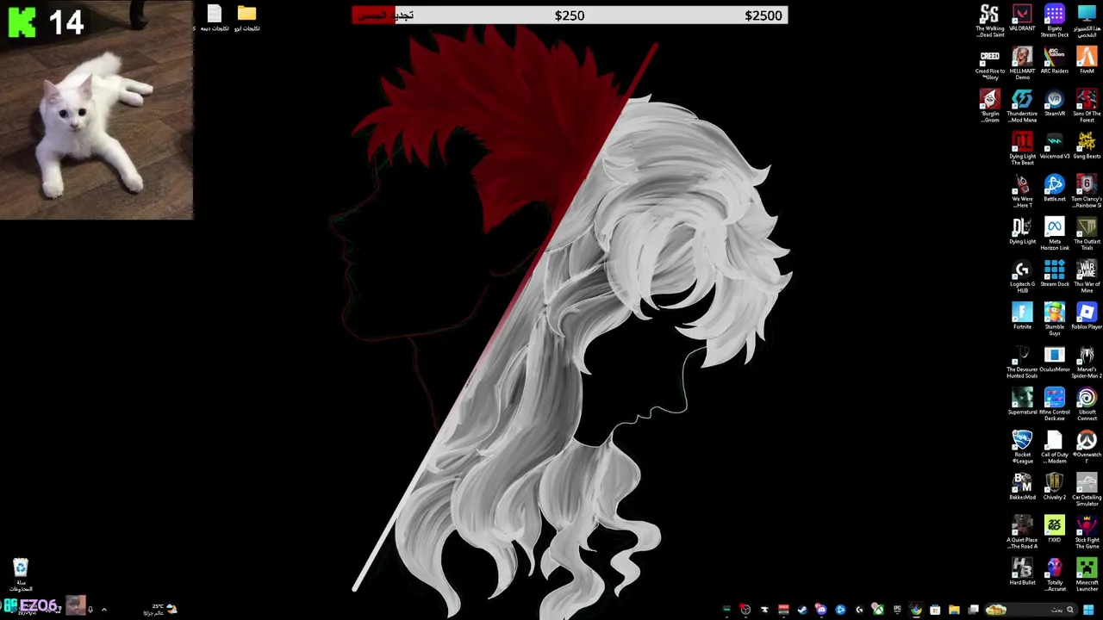The height and width of the screenshot is (620, 1103).
Task: Open Rocket League desktop icon
Action: point(1022,447)
